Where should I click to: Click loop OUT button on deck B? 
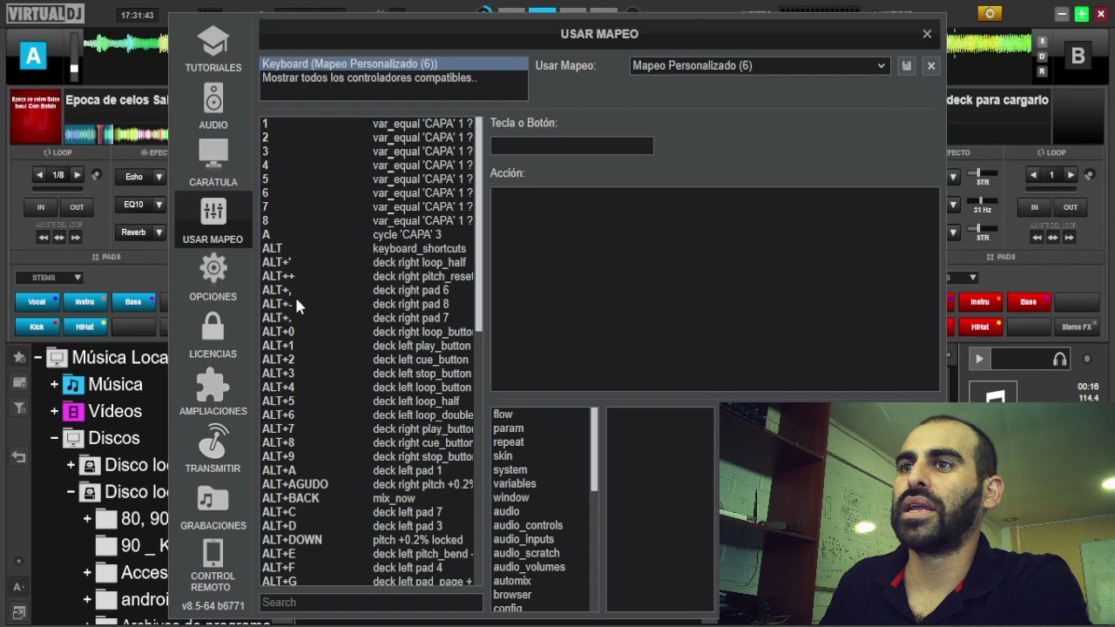click(x=1070, y=207)
